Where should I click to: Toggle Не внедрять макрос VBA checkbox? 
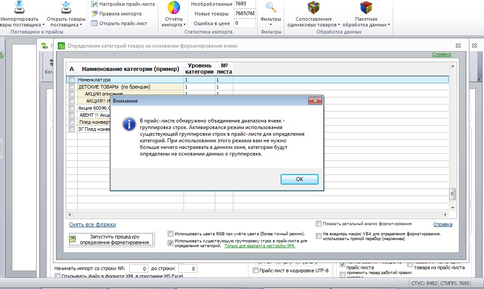pos(319,236)
